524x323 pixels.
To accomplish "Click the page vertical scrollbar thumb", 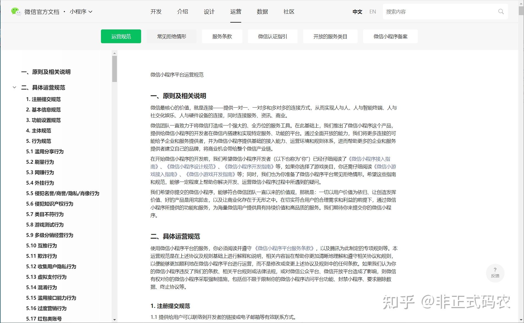I will [x=521, y=11].
